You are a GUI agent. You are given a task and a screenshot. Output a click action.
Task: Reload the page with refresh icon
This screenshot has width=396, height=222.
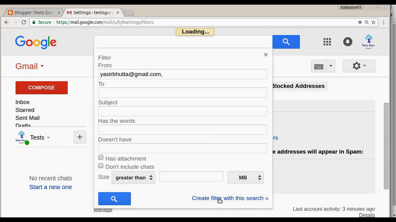tap(24, 22)
